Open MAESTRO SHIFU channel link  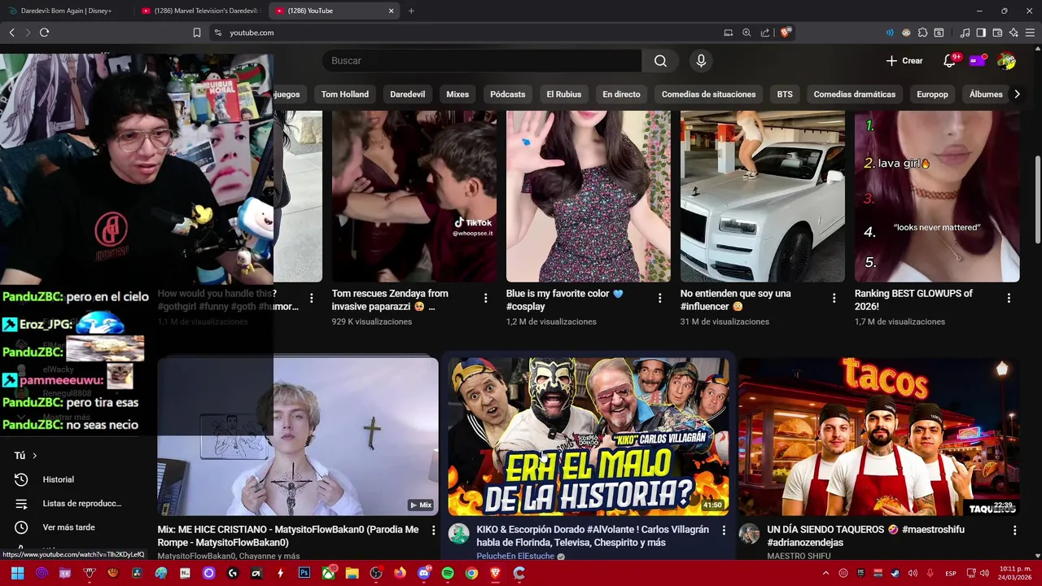(799, 557)
